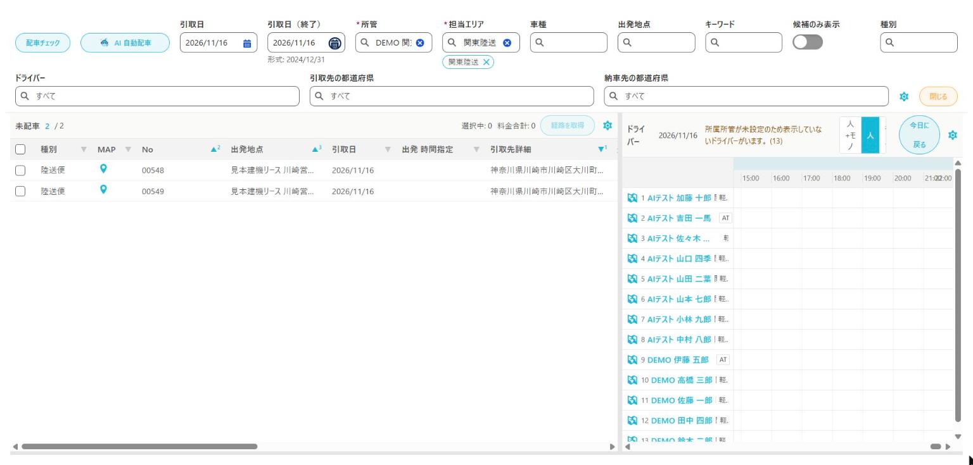This screenshot has height=465, width=973.
Task: Tick the checkbox for order 00549
Action: coord(20,191)
